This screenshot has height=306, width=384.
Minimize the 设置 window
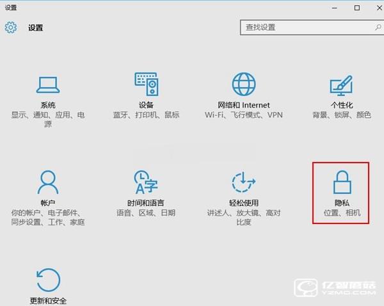335,8
